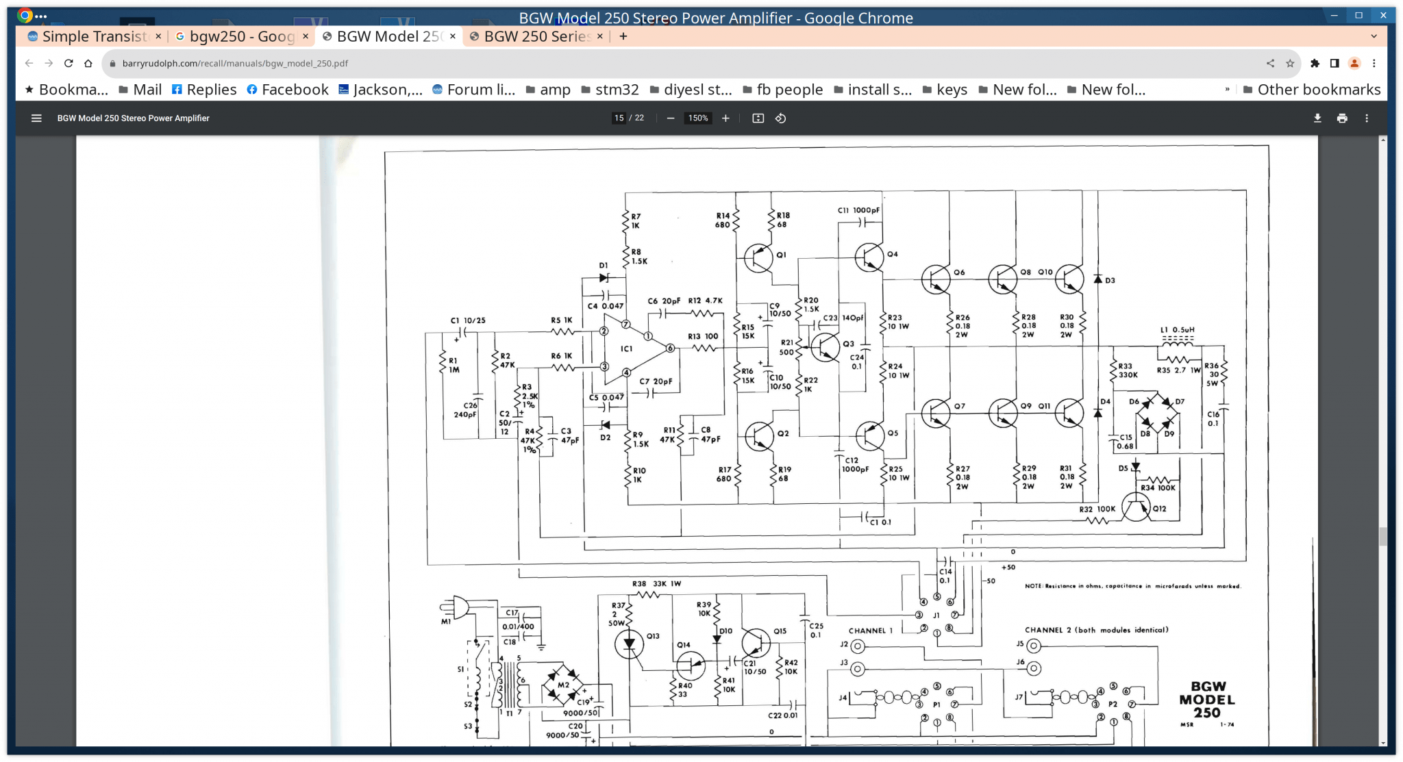
Task: Maximize the Chrome window
Action: [1358, 16]
